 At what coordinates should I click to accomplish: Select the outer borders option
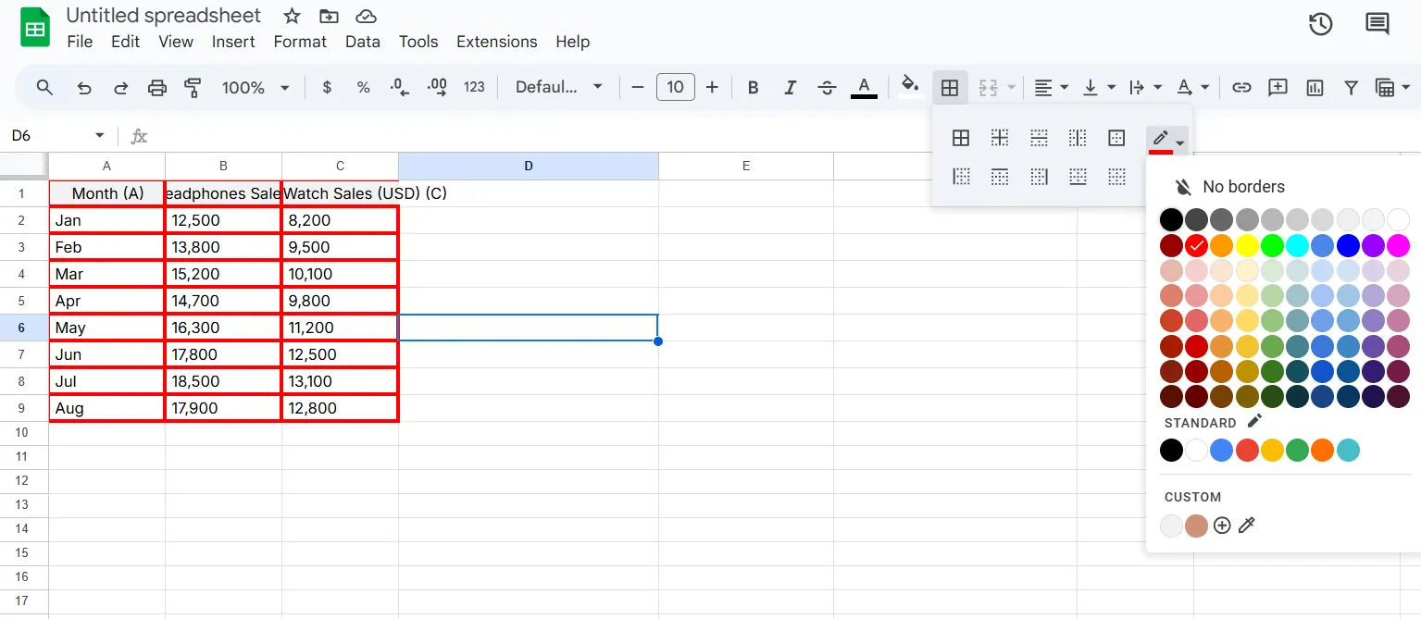(x=1116, y=139)
